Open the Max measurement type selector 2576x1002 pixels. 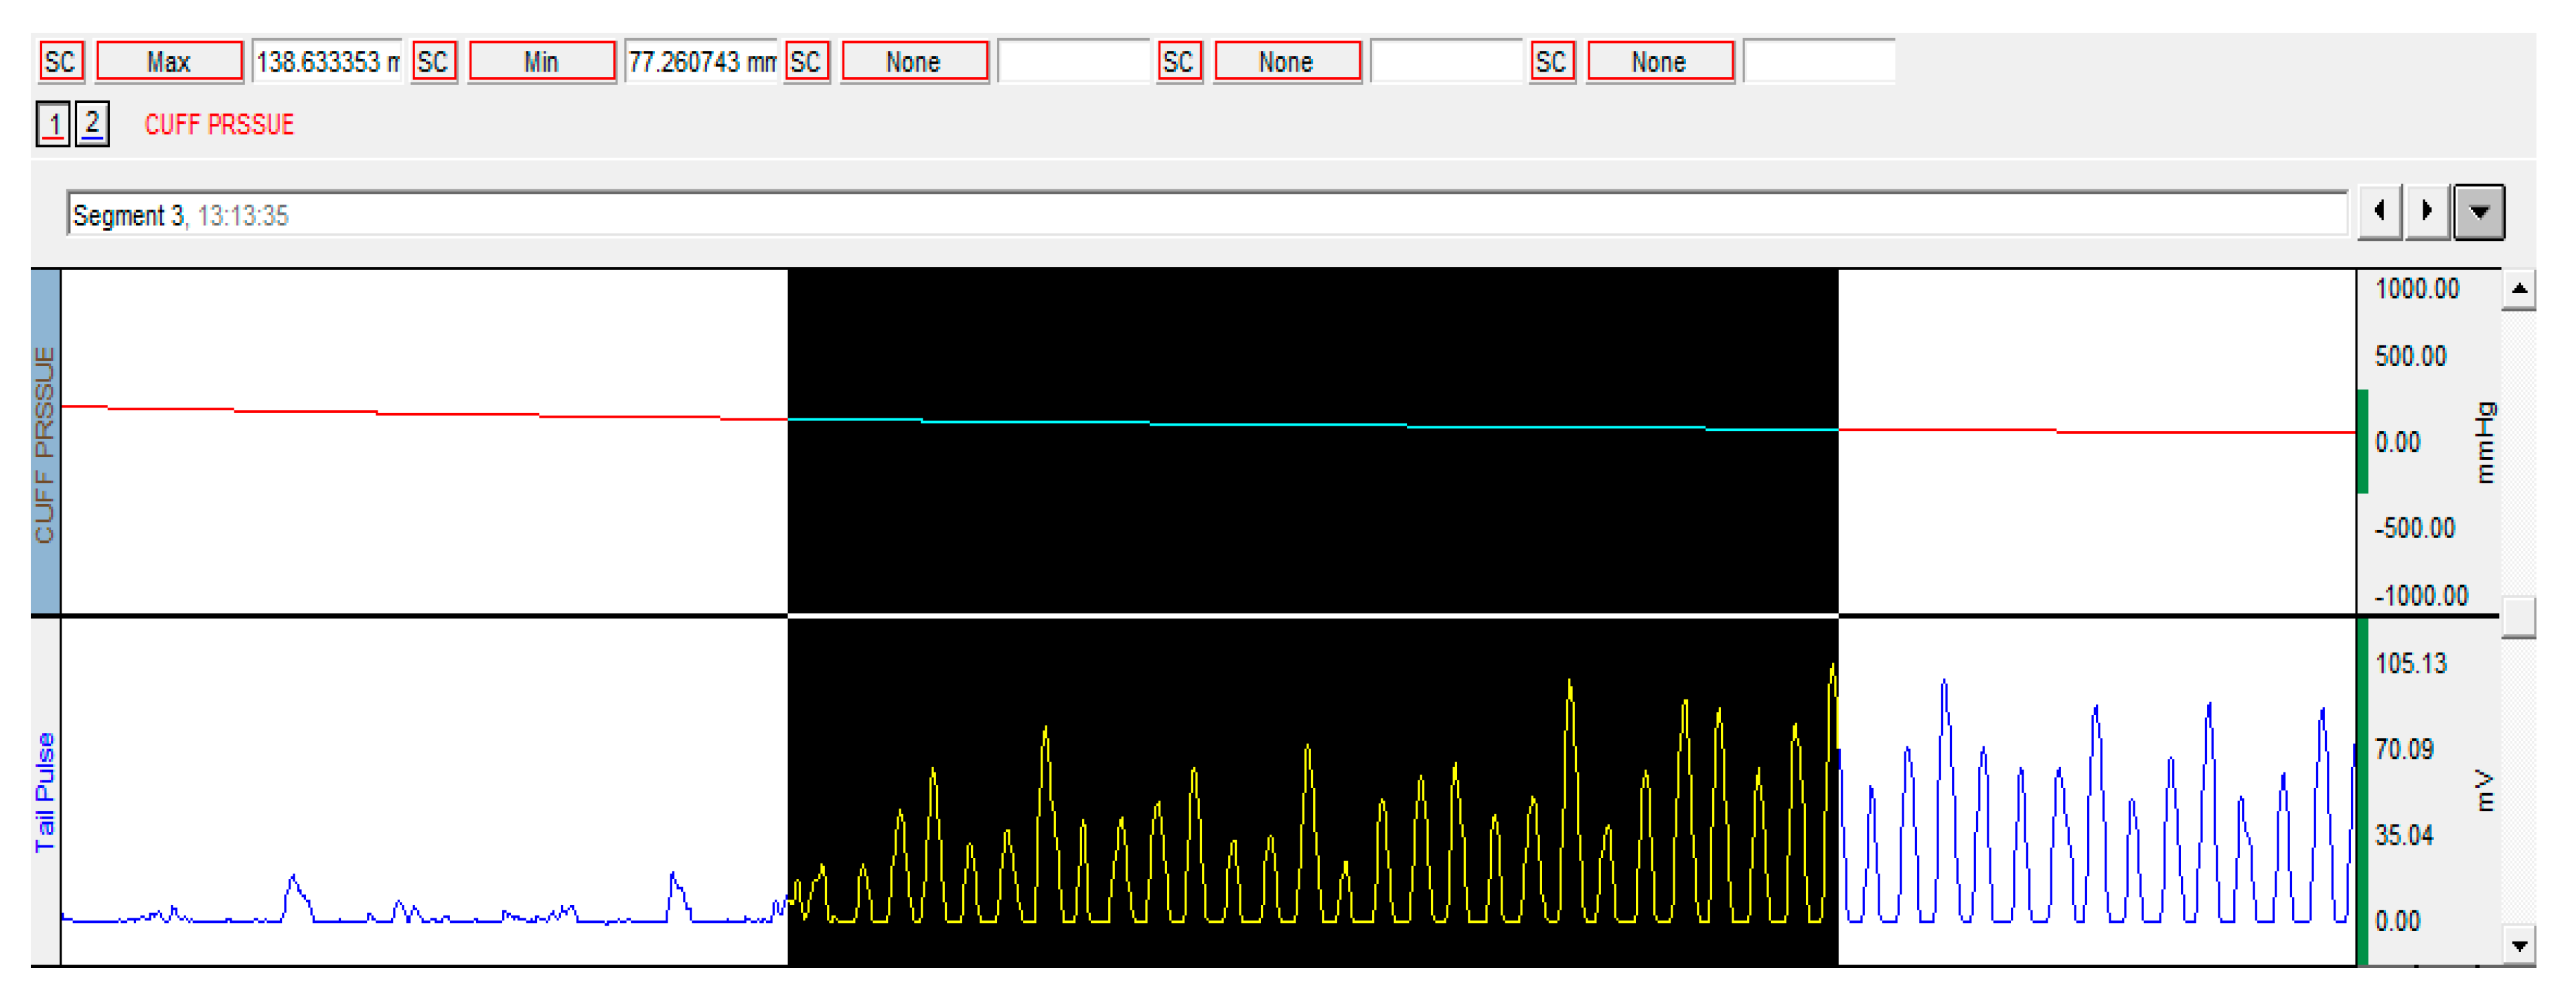(169, 62)
